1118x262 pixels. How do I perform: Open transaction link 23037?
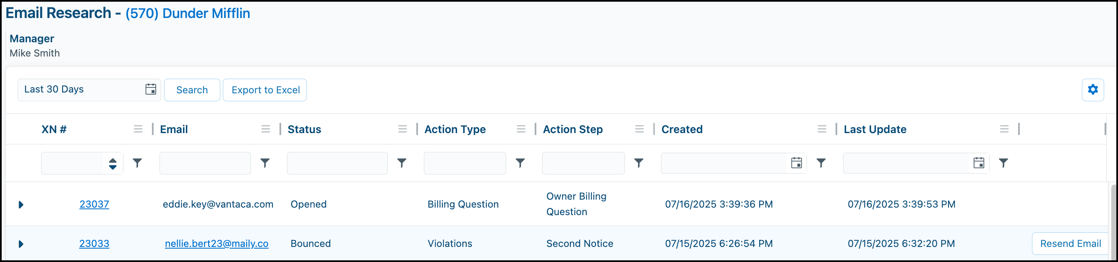94,204
